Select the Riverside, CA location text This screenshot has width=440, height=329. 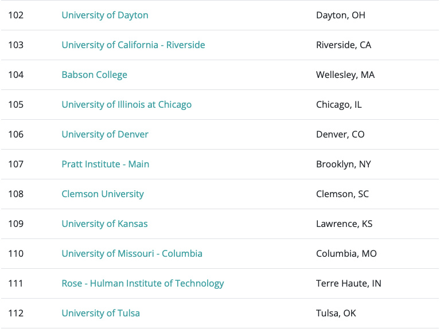(344, 45)
